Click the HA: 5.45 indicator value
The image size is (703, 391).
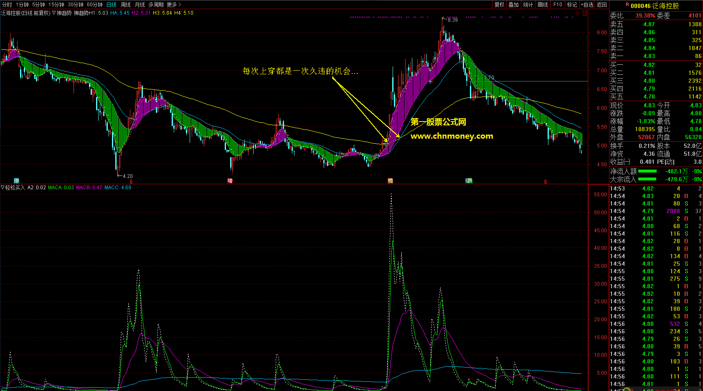(120, 13)
